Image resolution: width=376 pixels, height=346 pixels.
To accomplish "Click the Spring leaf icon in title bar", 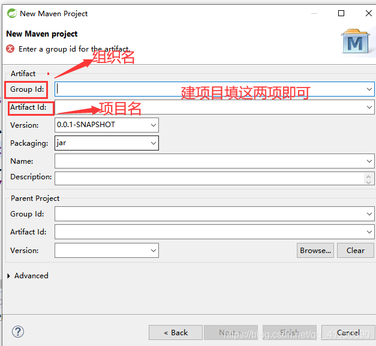I will tap(12, 13).
